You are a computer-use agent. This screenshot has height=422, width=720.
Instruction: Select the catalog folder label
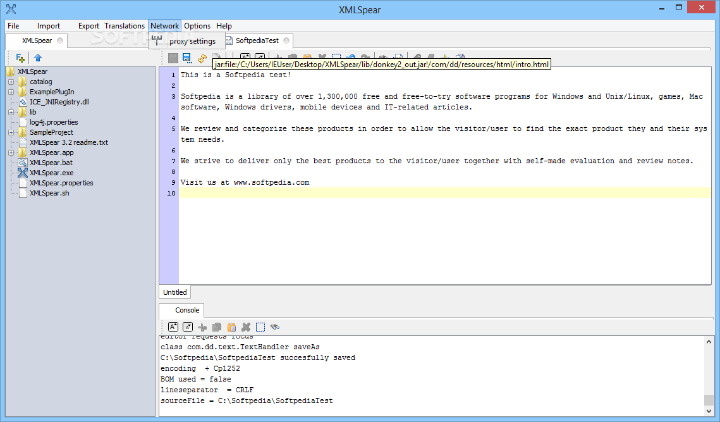[41, 82]
